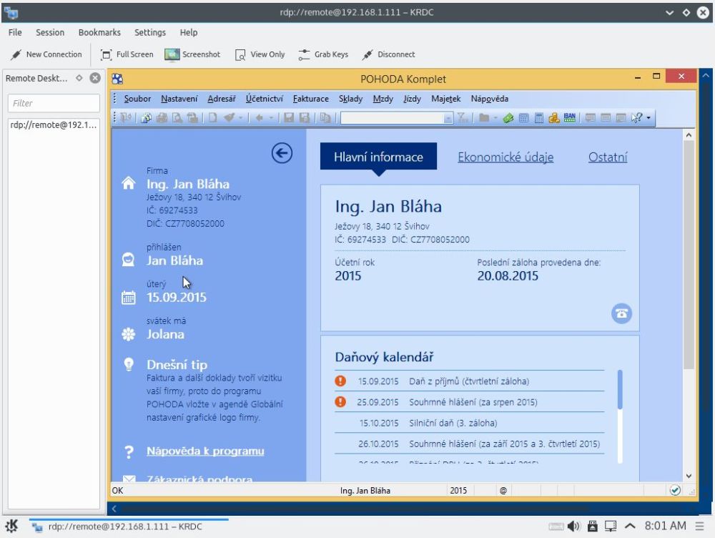Image resolution: width=715 pixels, height=538 pixels.
Task: Open the Fakturace menu
Action: (310, 99)
